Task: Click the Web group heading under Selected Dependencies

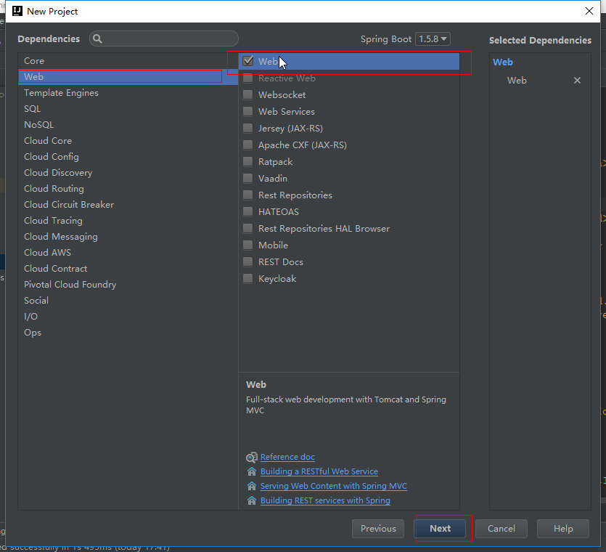Action: (x=502, y=62)
